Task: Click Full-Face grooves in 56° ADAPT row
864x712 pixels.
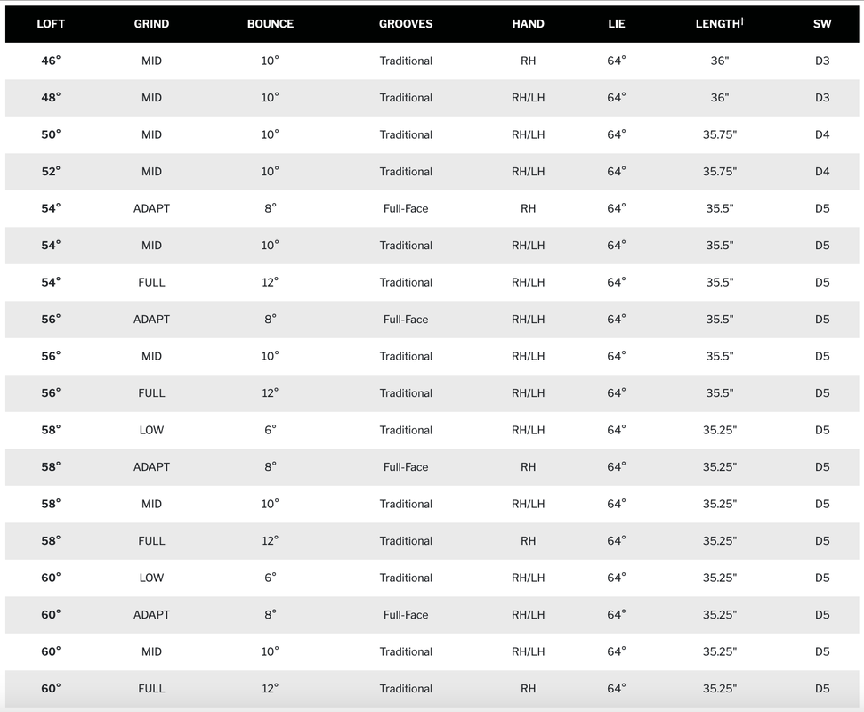Action: tap(406, 320)
